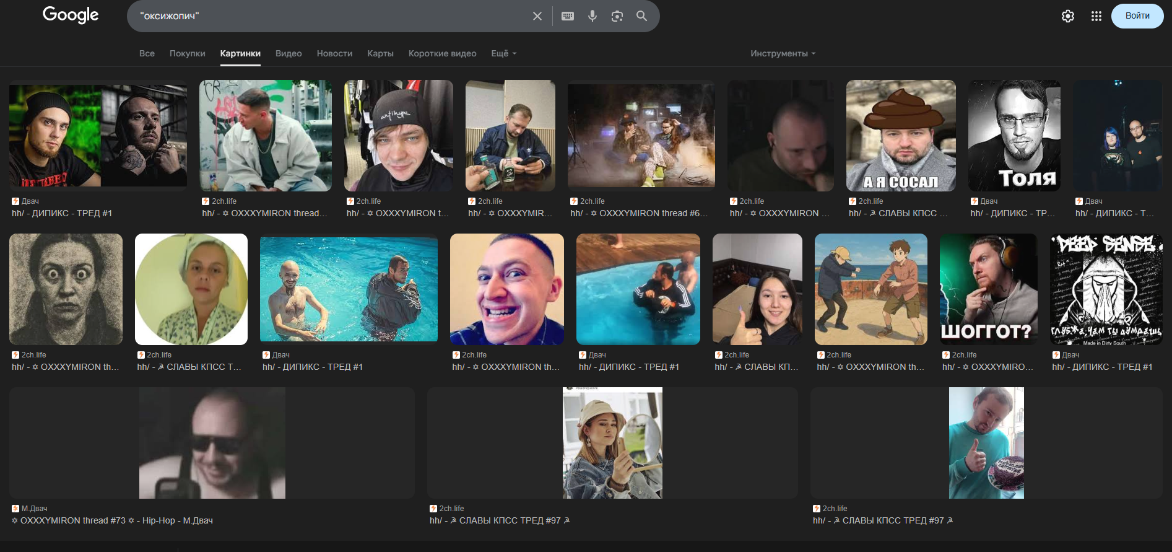Open the Новости tab
1172x552 pixels.
(x=334, y=53)
